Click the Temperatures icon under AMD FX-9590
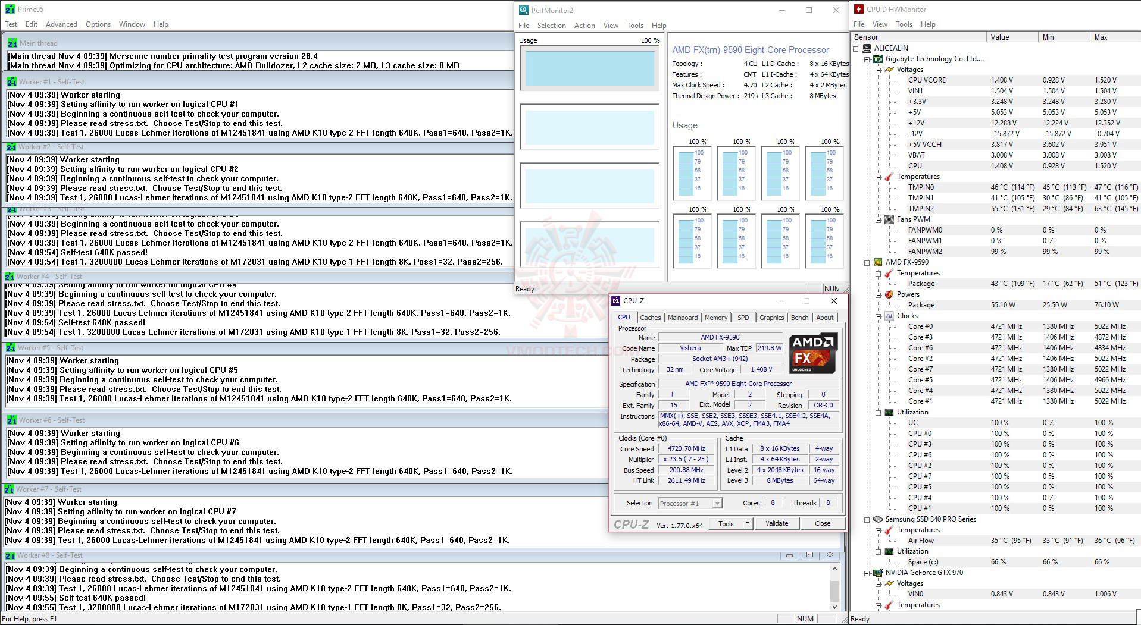The width and height of the screenshot is (1141, 625). 890,273
